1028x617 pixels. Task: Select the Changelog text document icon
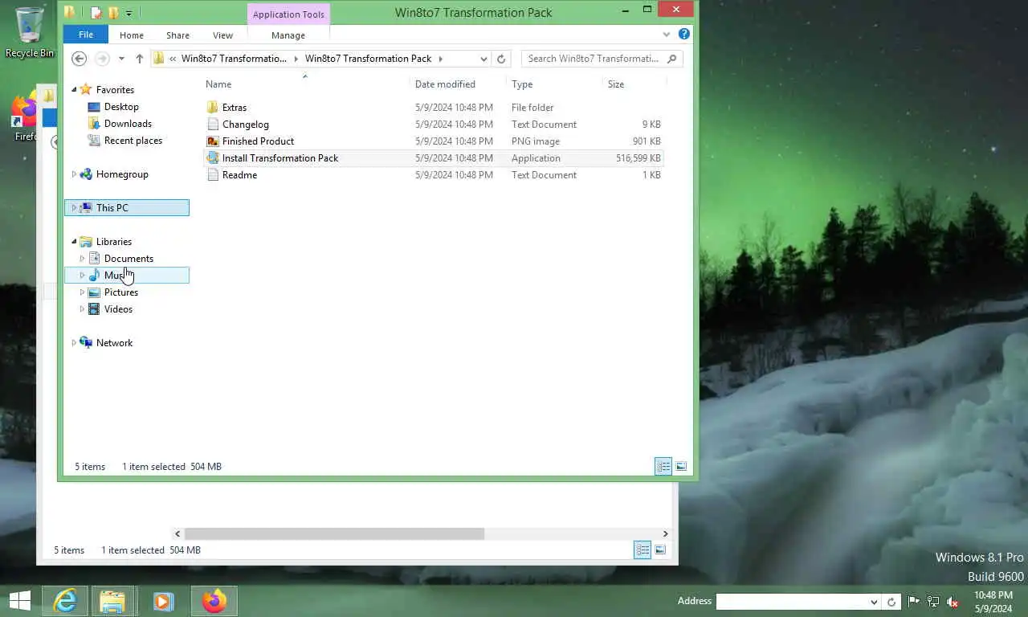tap(212, 125)
